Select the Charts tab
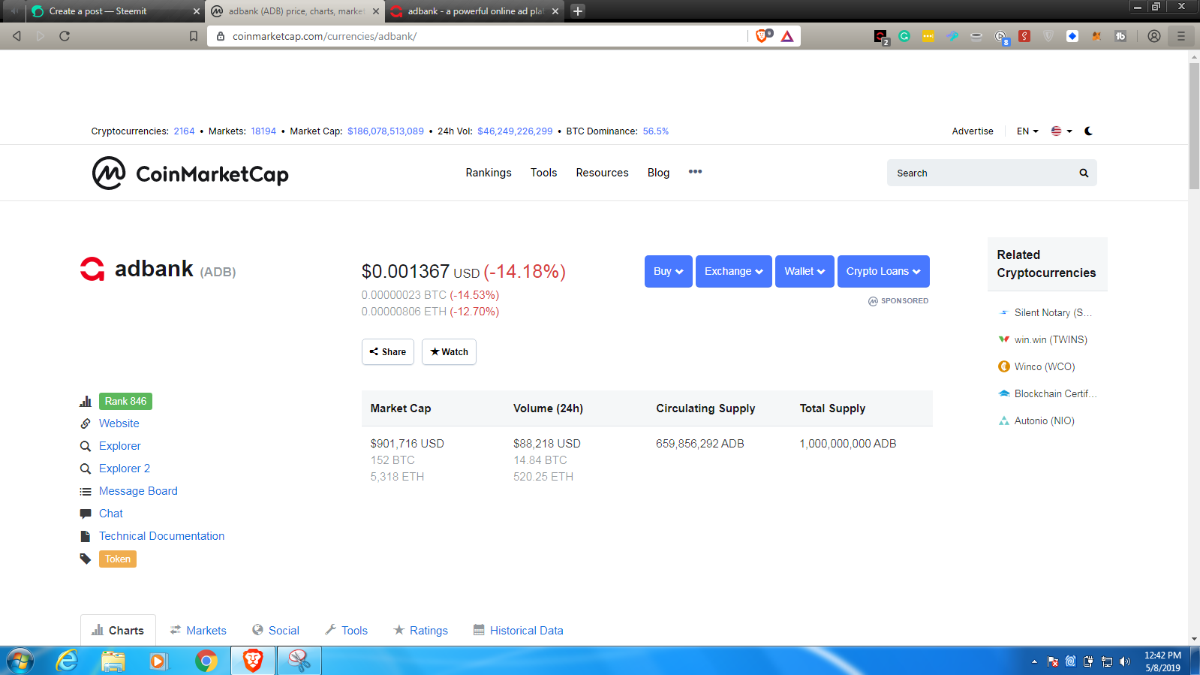 click(x=118, y=631)
